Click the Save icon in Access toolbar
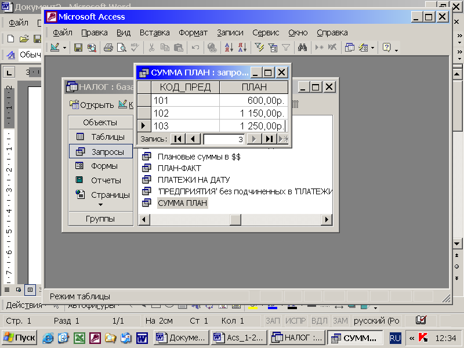The height and width of the screenshot is (348, 464). coord(78,48)
